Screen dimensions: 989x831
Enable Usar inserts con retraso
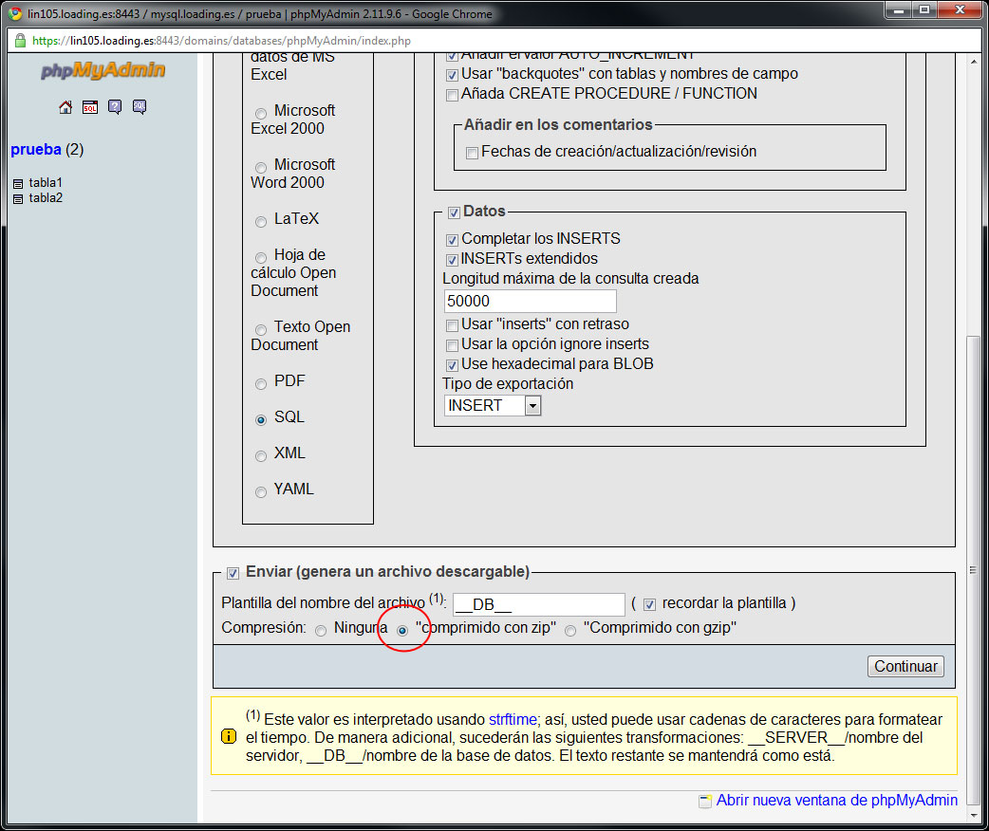tap(452, 326)
